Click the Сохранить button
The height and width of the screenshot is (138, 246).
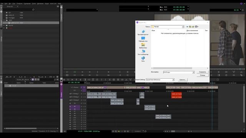tap(203, 72)
